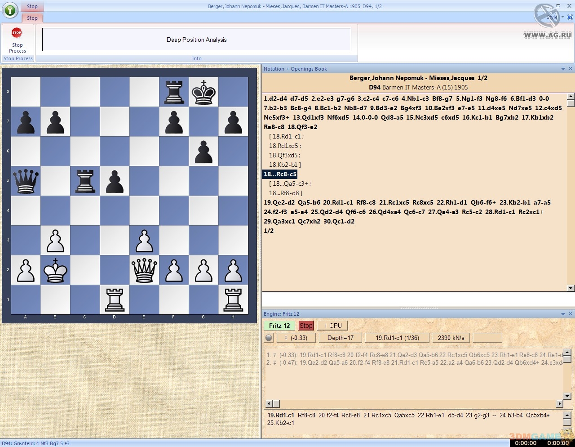Viewport: 575px width, 447px height.
Task: Close the Engine Fritz 12 pane
Action: 571,314
